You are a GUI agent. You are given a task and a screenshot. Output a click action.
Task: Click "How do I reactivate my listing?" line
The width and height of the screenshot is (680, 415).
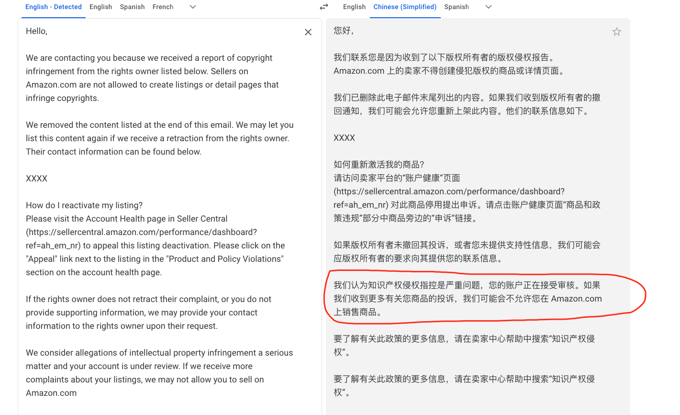tap(84, 205)
